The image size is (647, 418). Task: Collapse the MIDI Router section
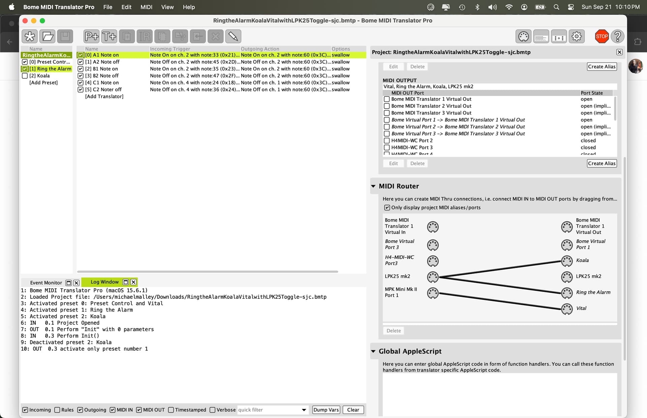click(373, 186)
